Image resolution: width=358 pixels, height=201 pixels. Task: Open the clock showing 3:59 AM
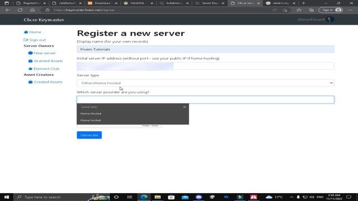point(335,197)
